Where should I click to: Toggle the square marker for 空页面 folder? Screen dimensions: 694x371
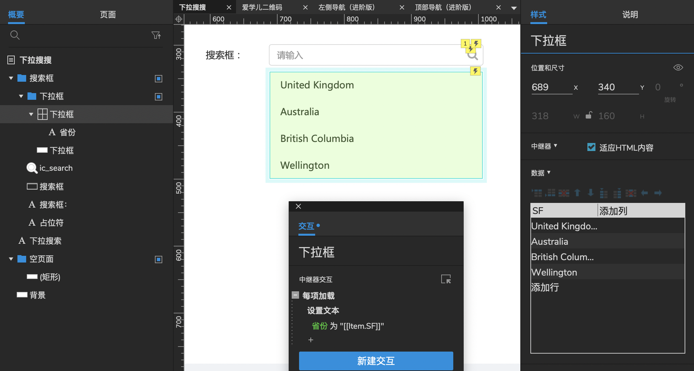(x=159, y=259)
